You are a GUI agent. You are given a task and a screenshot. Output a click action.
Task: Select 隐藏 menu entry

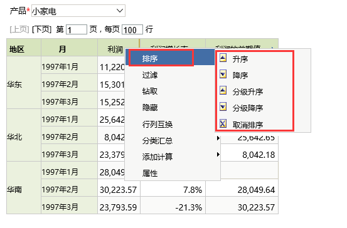click(x=149, y=107)
